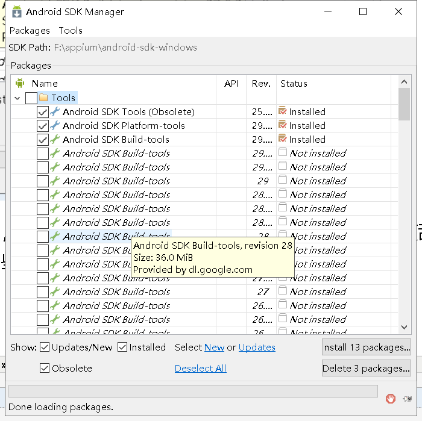Uncheck the installed Android SDK Build-tools checkbox
Screen dimensions: 422x421
[43, 140]
